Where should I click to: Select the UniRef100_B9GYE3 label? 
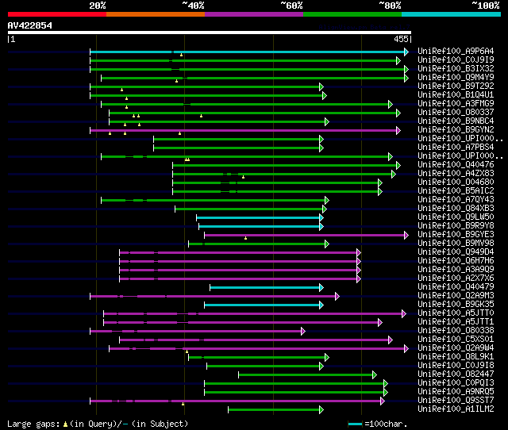(x=456, y=235)
